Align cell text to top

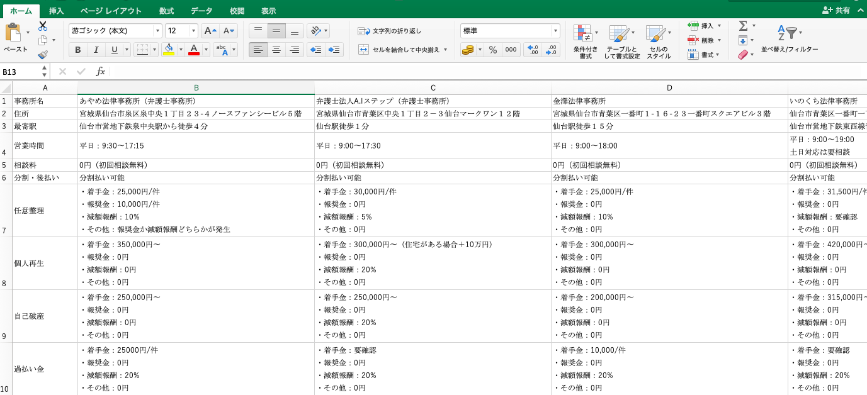[x=258, y=31]
